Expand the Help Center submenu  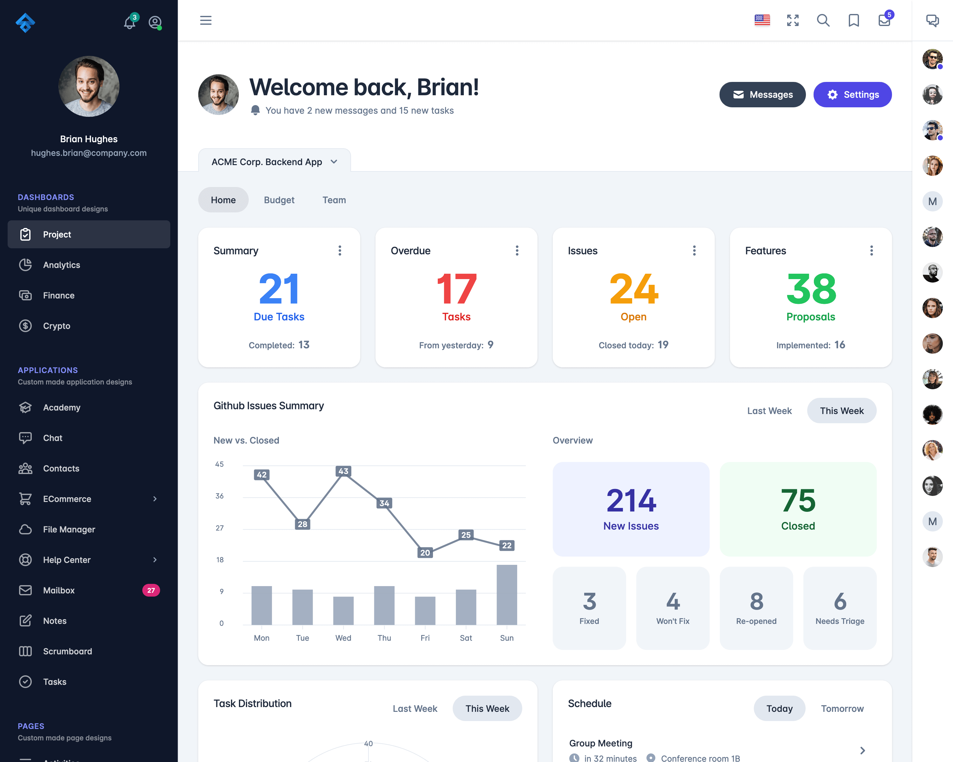pyautogui.click(x=155, y=560)
